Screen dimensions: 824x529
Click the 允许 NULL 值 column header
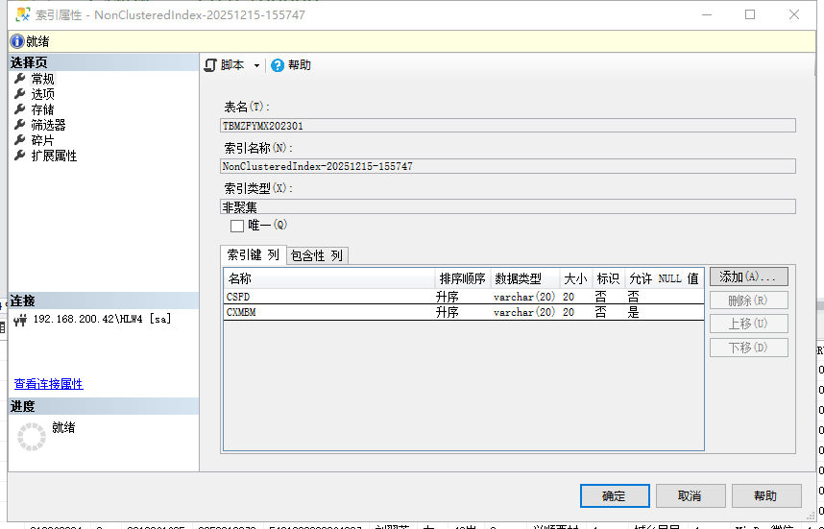coord(664,278)
